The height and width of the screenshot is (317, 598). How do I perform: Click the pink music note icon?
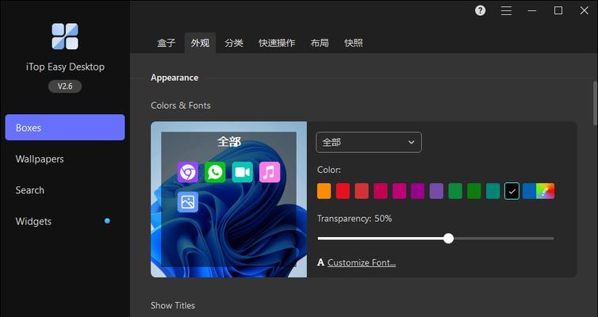270,172
